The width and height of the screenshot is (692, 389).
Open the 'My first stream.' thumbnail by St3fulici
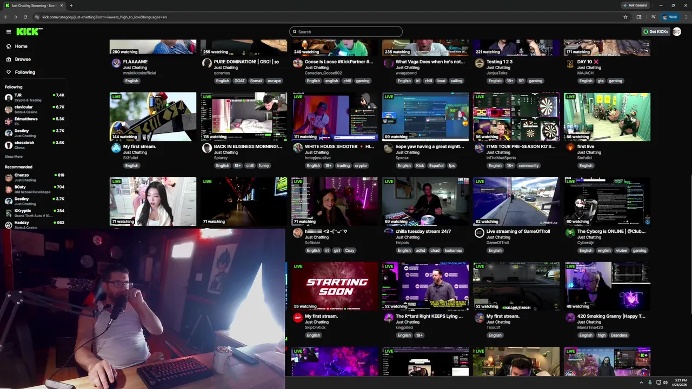[153, 117]
